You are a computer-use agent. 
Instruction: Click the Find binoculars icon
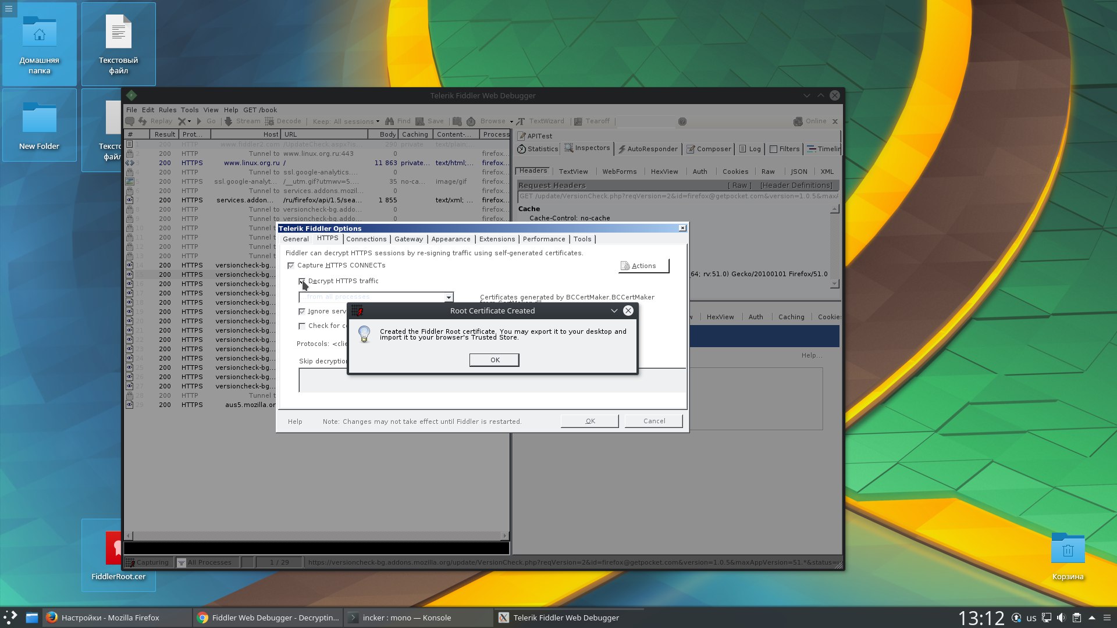click(x=390, y=122)
